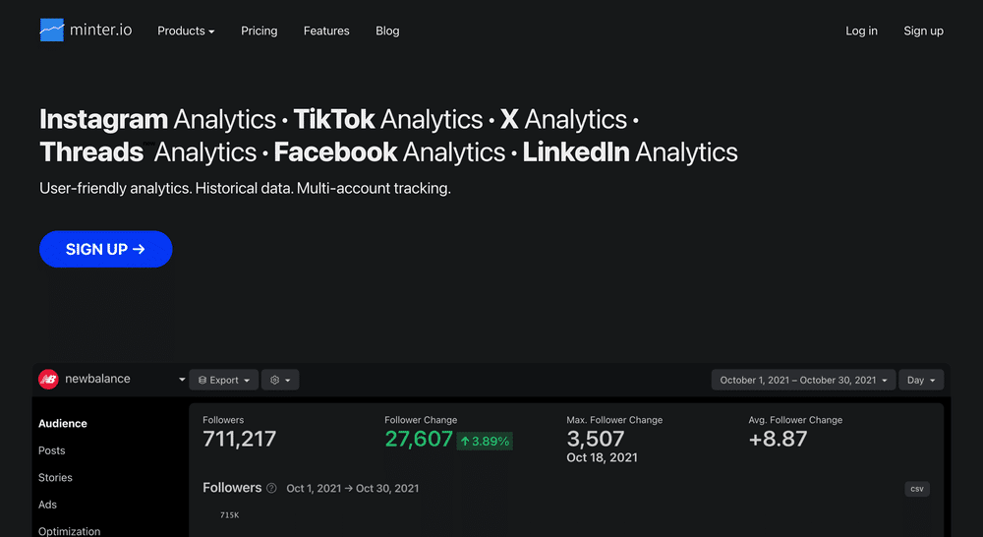Download followers data via csv button

pyautogui.click(x=917, y=489)
